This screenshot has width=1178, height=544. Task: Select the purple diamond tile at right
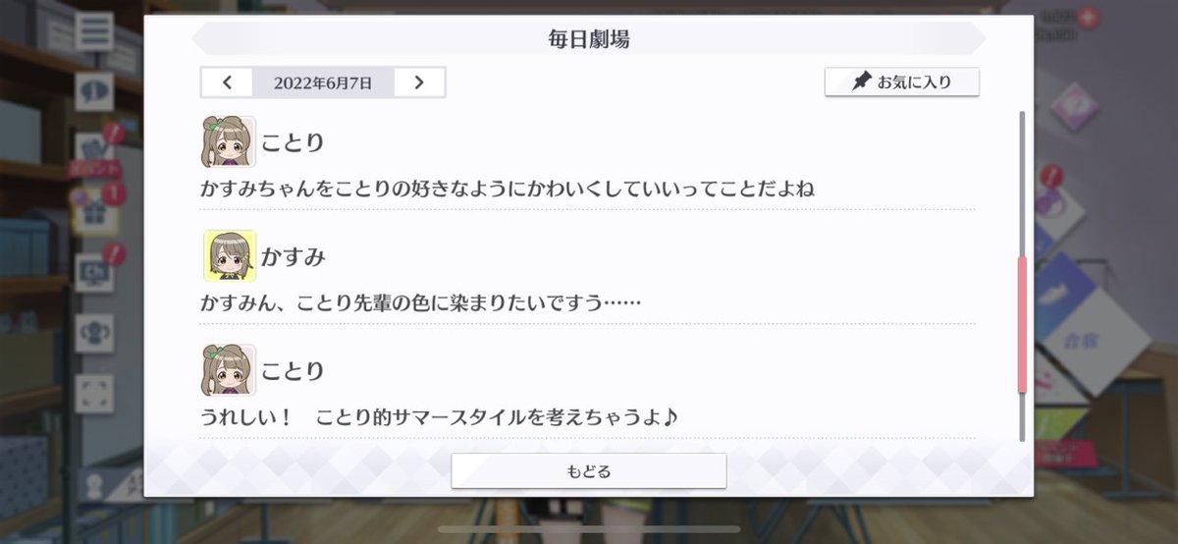[1074, 100]
